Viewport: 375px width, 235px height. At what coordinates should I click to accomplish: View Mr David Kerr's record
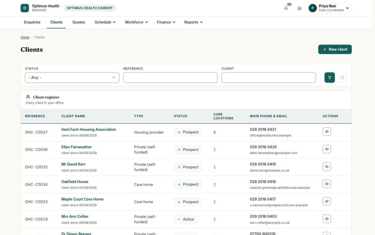tap(327, 167)
